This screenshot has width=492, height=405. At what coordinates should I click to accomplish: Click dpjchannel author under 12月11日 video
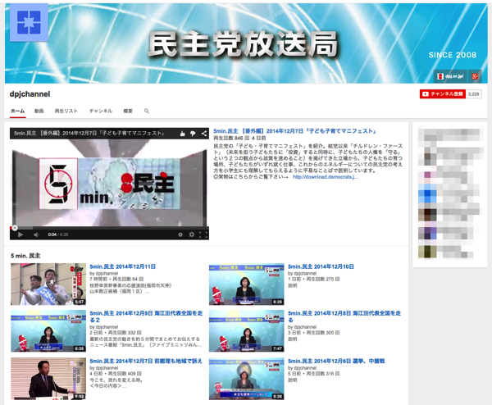tap(107, 273)
